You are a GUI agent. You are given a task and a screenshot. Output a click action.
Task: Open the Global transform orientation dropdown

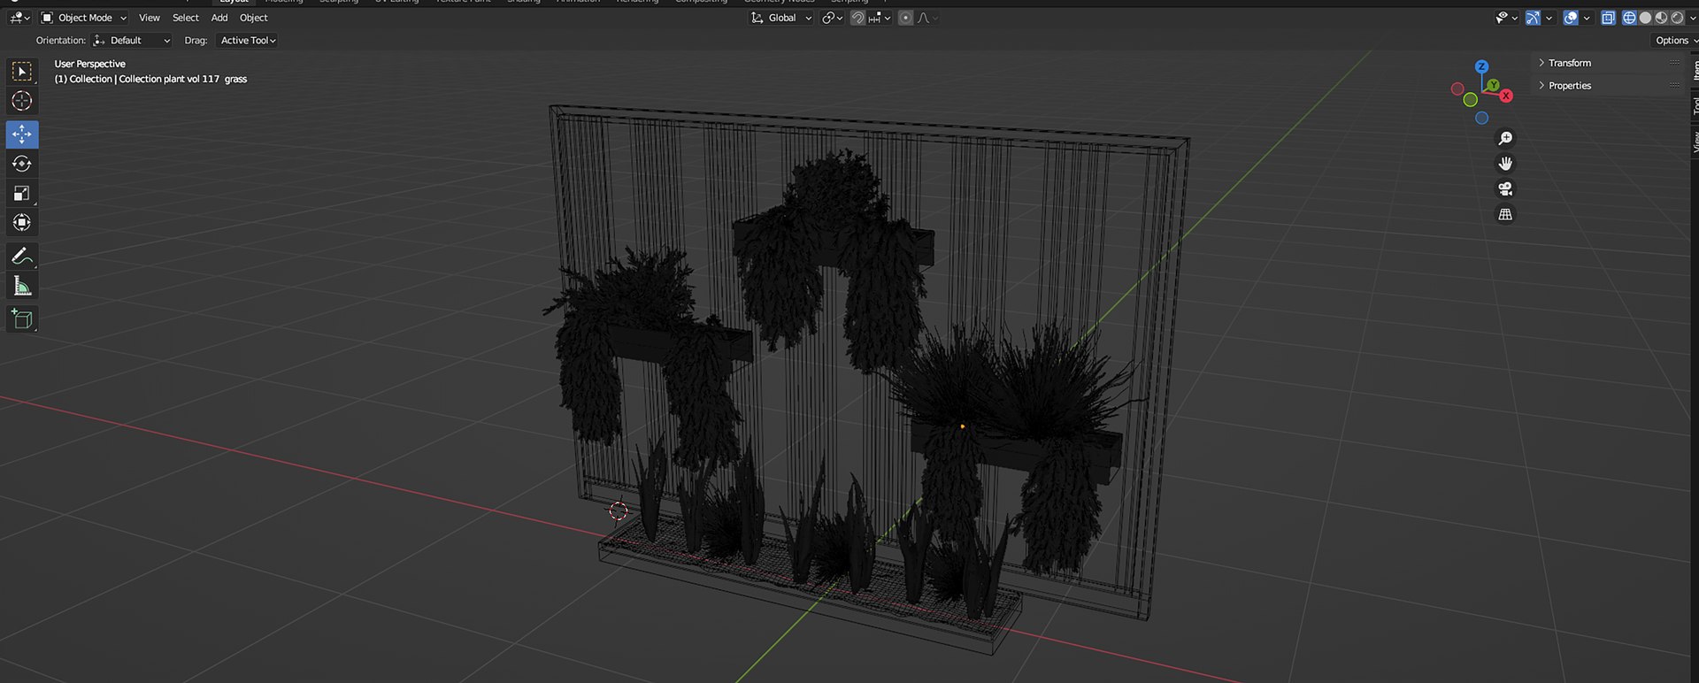point(781,18)
